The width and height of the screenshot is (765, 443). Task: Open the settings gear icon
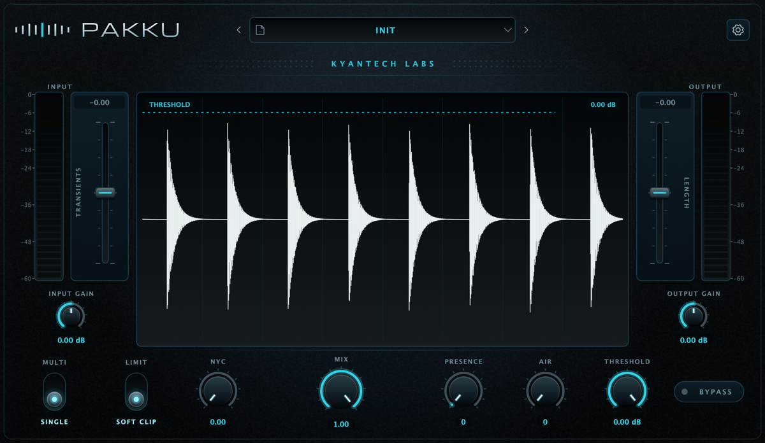(738, 30)
